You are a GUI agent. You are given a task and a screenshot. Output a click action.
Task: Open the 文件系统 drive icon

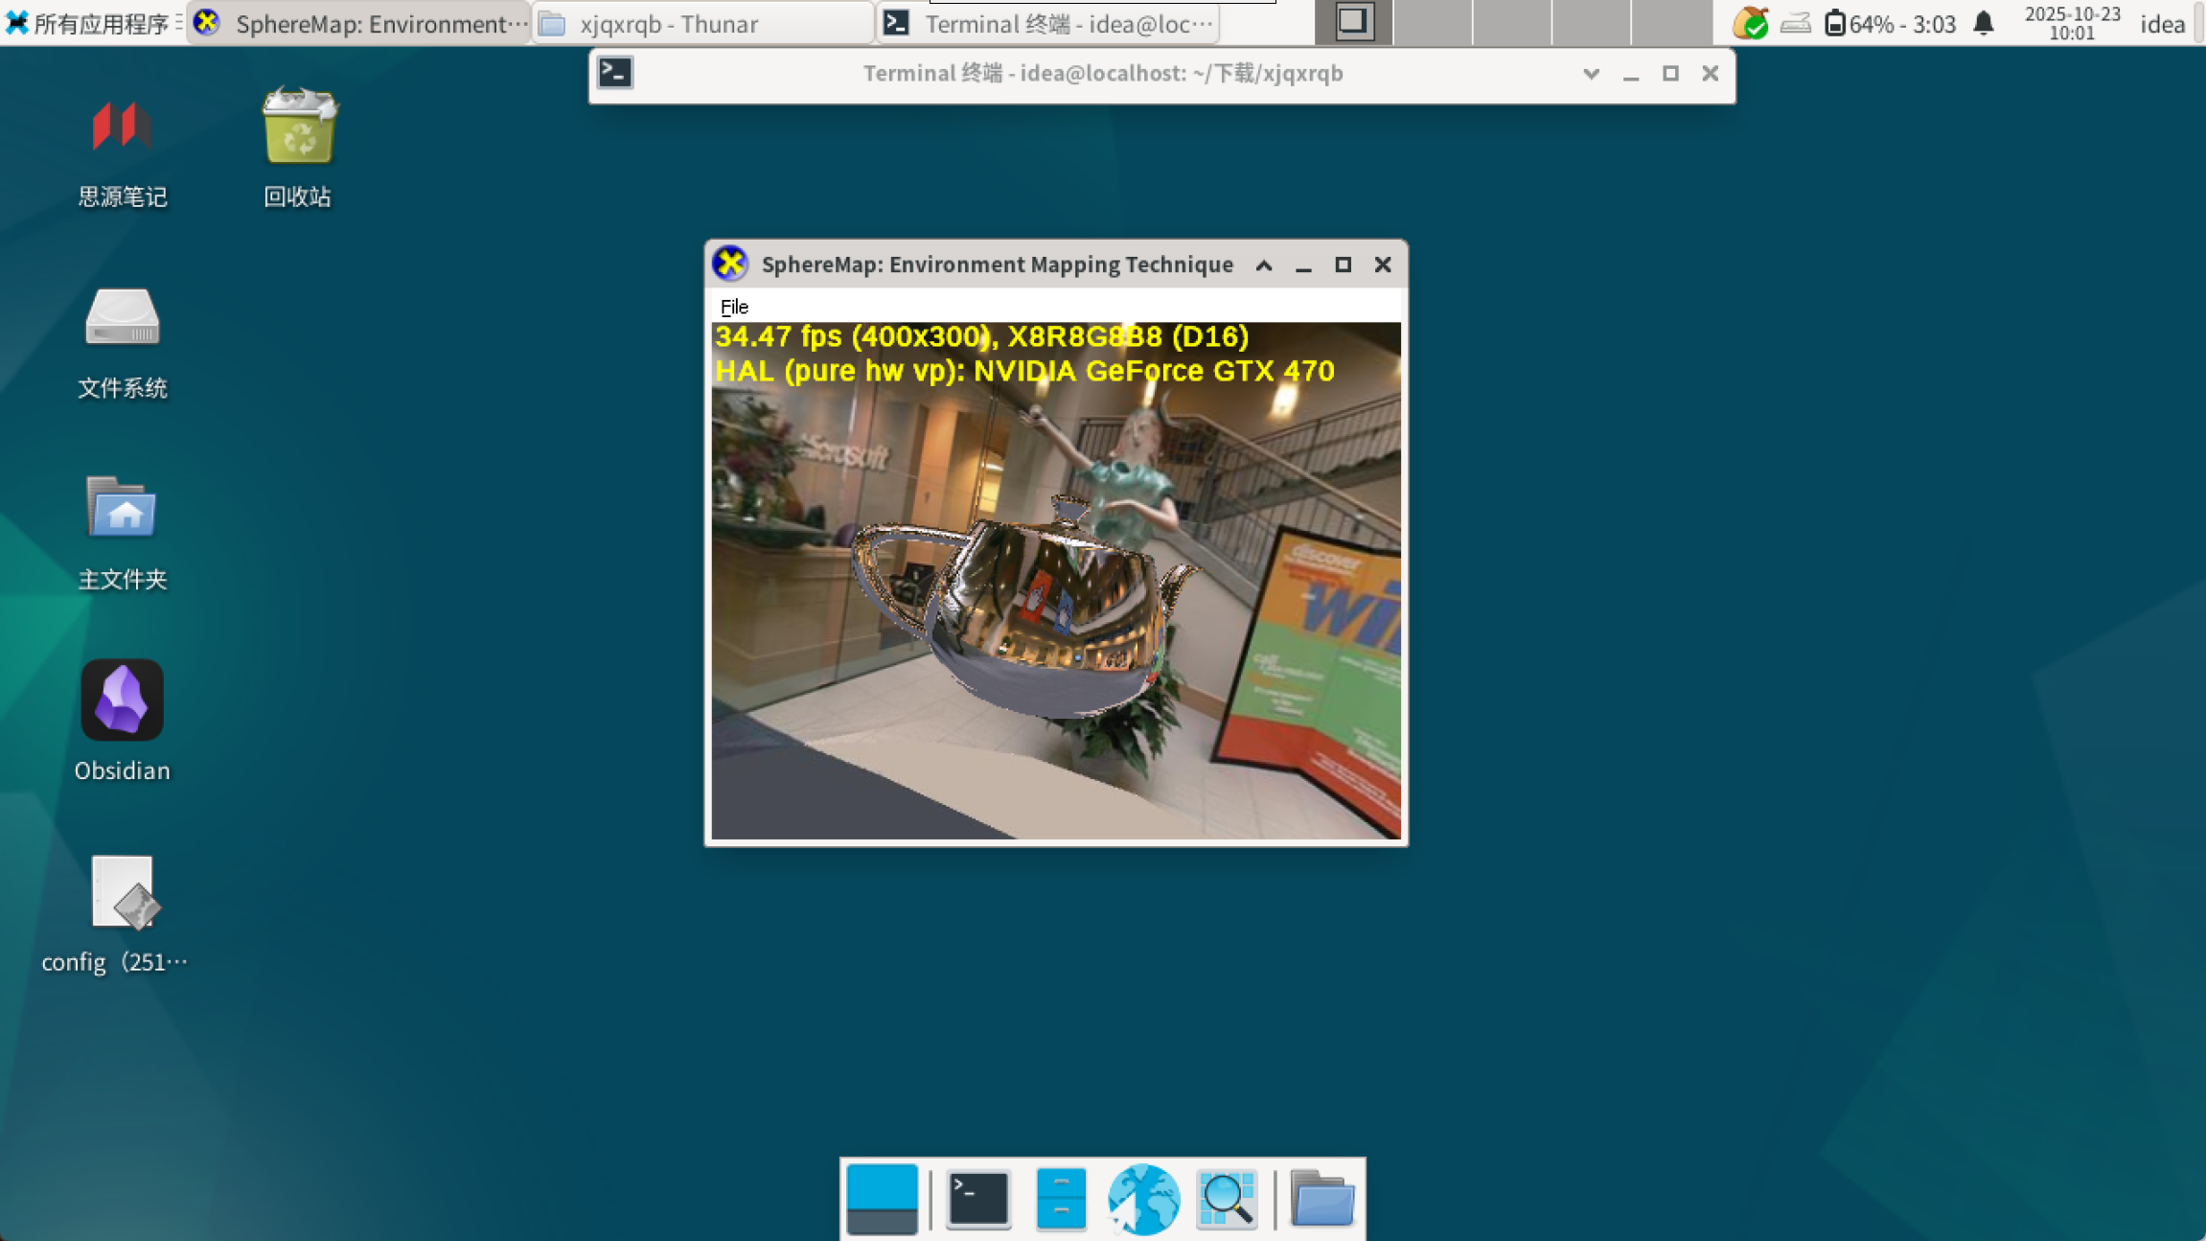coord(122,317)
